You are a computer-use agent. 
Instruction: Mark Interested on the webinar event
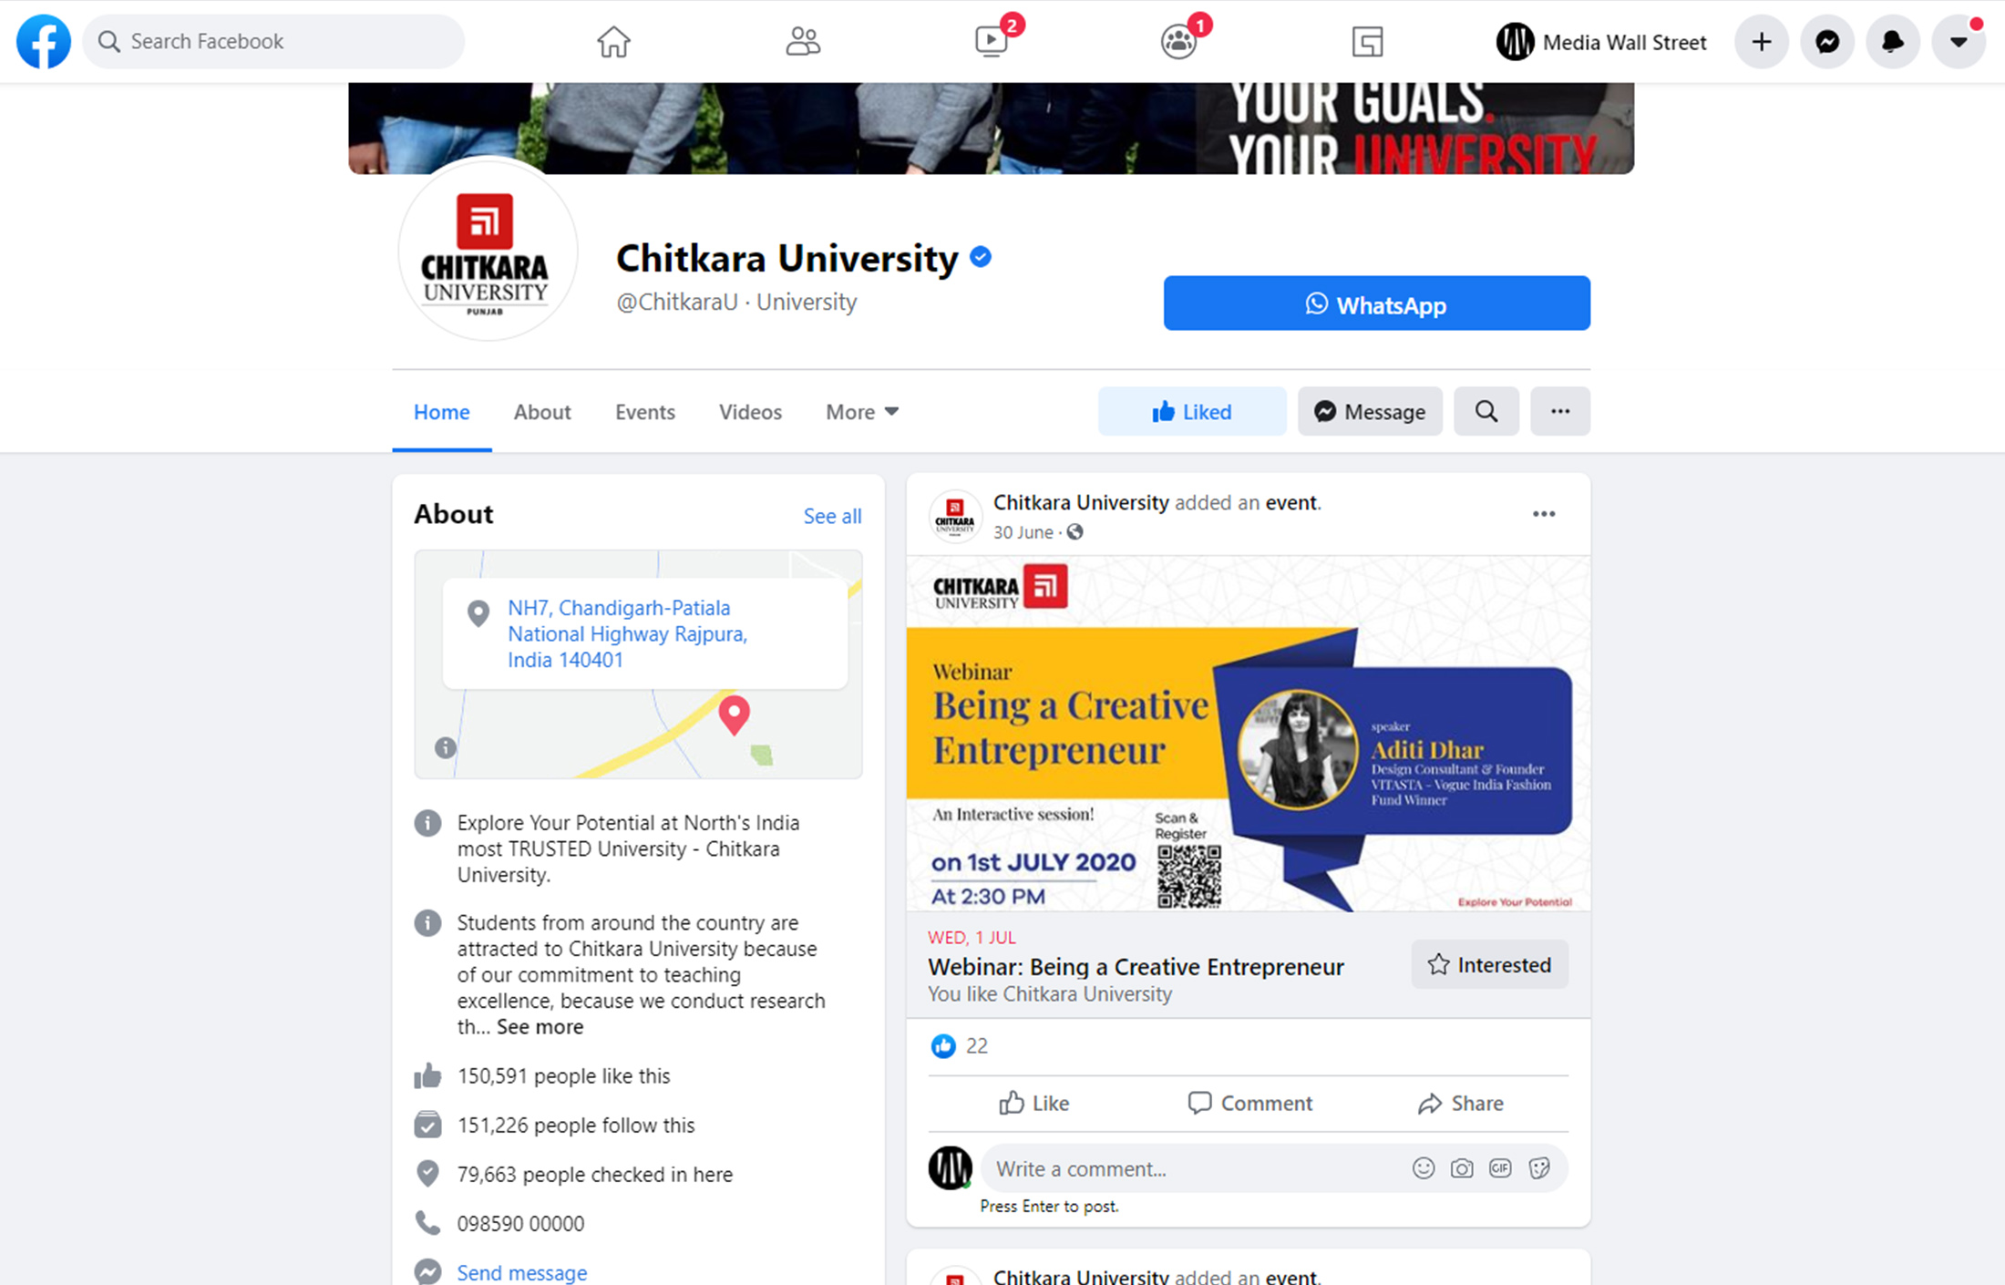click(1490, 964)
